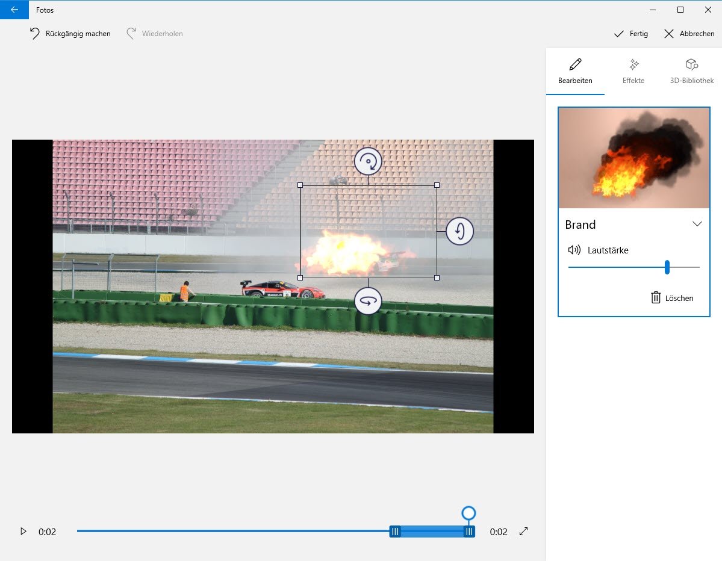This screenshot has width=722, height=561.
Task: Click the Fertig checkmark button
Action: click(x=630, y=34)
